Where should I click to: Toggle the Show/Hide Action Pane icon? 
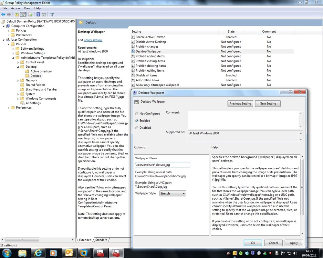[x=44, y=15]
